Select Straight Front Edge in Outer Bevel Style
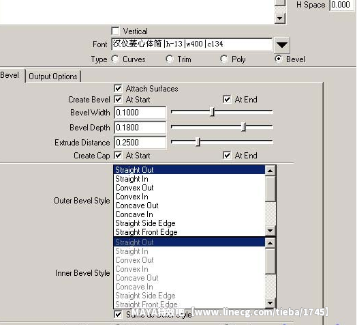This screenshot has width=357, height=325. pos(189,232)
